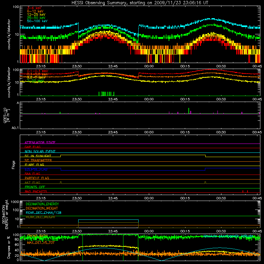Click the yellow FRONT_RATIO plateau near 23:40
Viewport: 264px width, 264px height.
pyautogui.click(x=108, y=246)
